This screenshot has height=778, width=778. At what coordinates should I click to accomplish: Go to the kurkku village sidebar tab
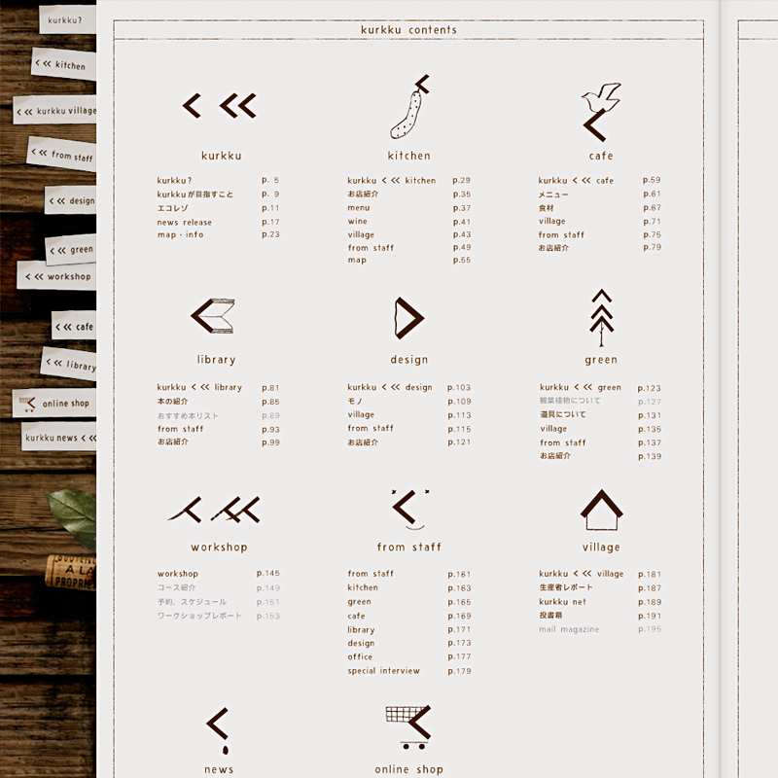click(55, 111)
